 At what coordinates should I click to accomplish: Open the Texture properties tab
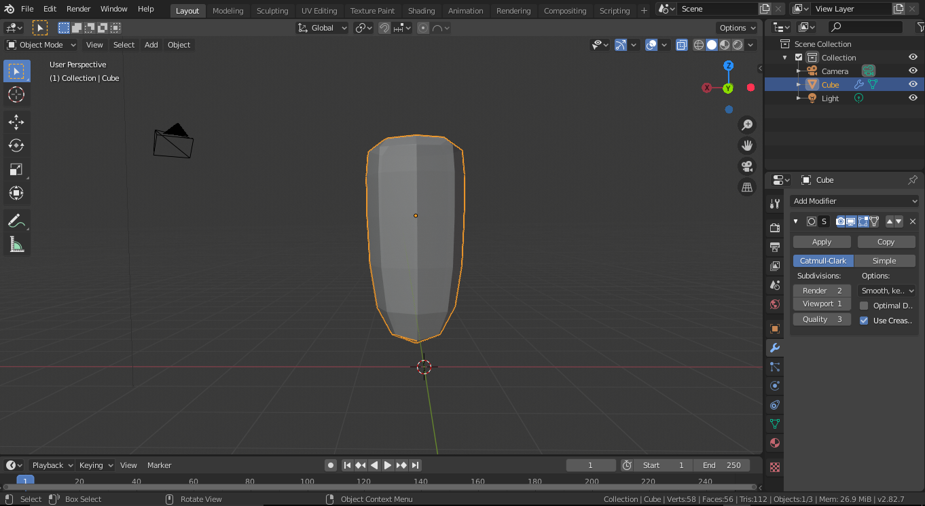pyautogui.click(x=774, y=467)
